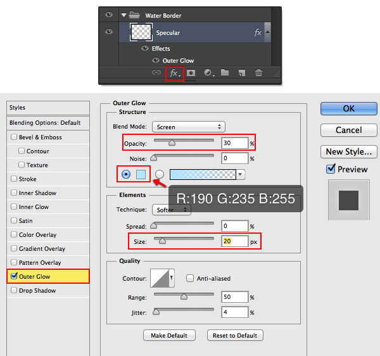Open the gradient picker dropdown arrow
This screenshot has width=380, height=356.
point(240,174)
